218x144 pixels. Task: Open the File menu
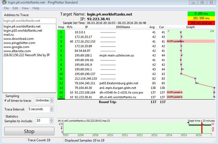click(x=6, y=8)
